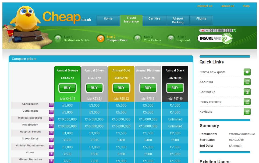The width and height of the screenshot is (259, 163).
Task: Click the Annual Gold £68.92 pp price
Action: (x=121, y=78)
